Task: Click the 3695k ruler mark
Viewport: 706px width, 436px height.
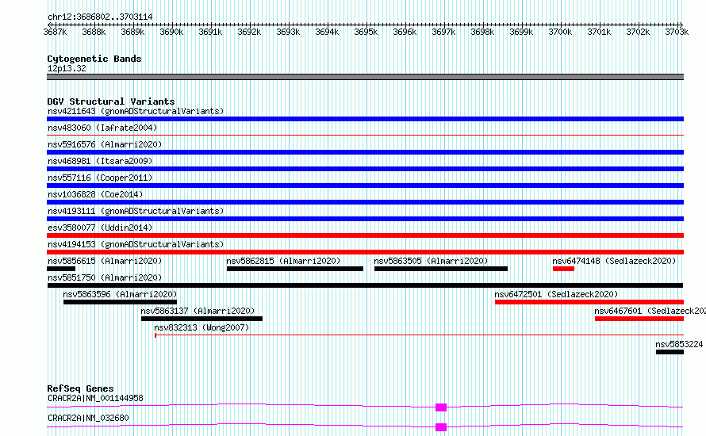Action: point(366,32)
